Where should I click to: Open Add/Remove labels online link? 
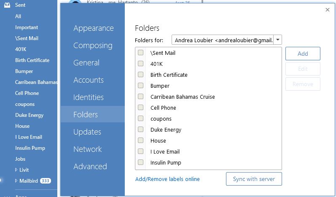pos(167,179)
